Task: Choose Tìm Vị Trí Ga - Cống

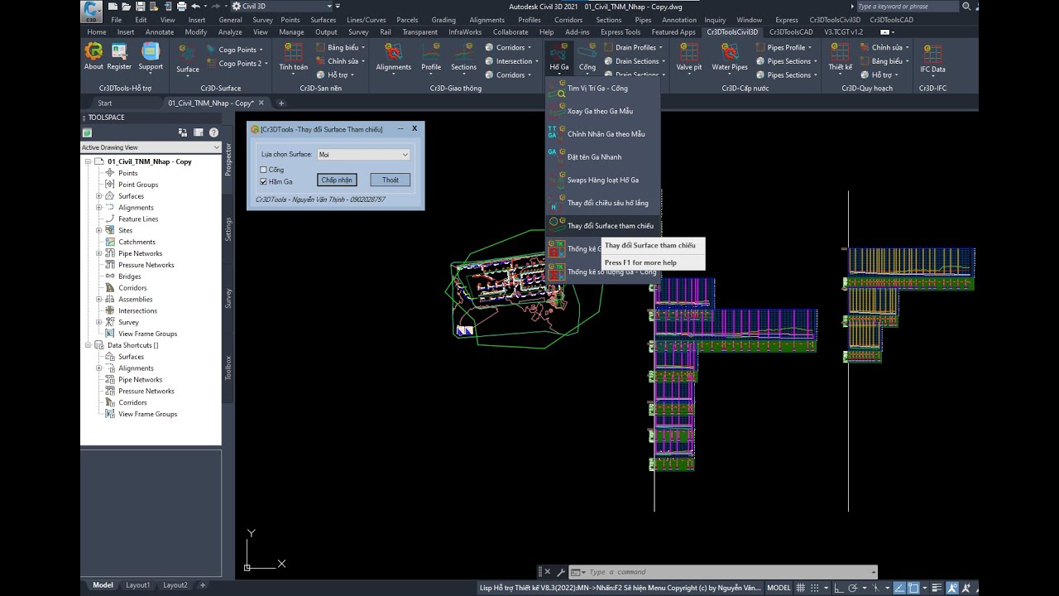Action: click(x=602, y=88)
